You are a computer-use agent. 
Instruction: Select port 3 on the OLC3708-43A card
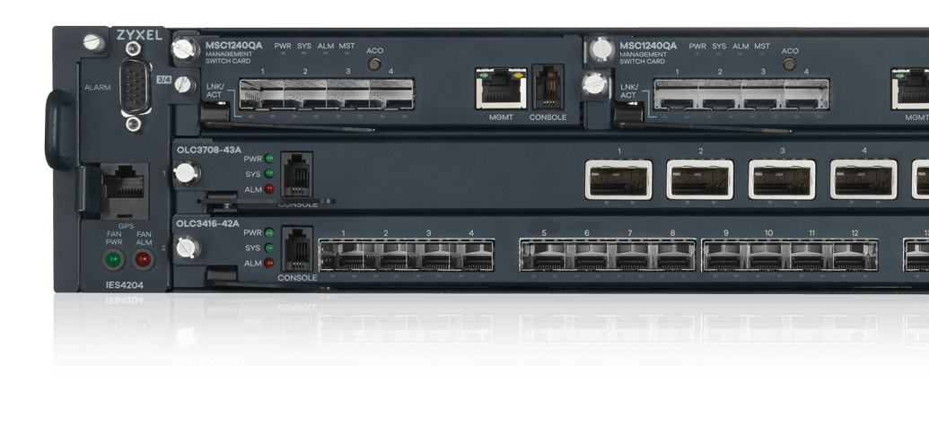click(782, 178)
